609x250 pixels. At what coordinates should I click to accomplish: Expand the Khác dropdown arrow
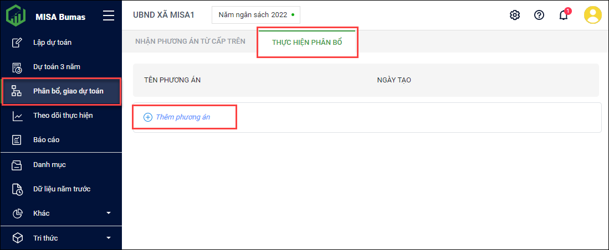[x=109, y=213]
